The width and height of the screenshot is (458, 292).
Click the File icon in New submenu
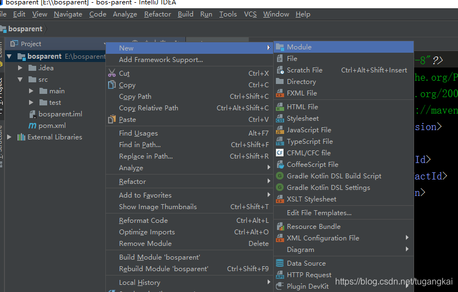click(x=280, y=59)
